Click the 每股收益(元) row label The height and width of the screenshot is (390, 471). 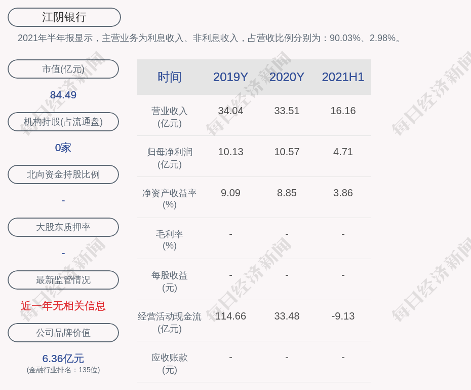pyautogui.click(x=170, y=281)
